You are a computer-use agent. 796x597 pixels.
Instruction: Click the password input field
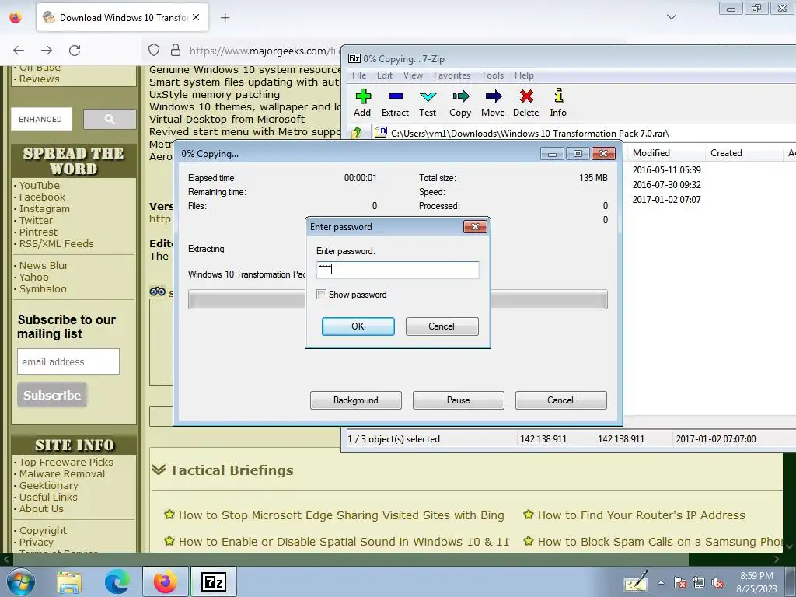397,270
